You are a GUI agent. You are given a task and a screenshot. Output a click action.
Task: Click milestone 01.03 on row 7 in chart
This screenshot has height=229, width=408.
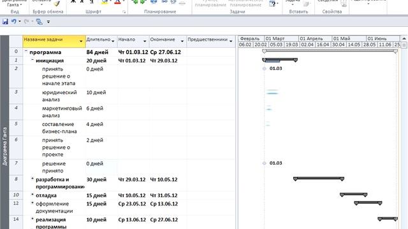(264, 163)
